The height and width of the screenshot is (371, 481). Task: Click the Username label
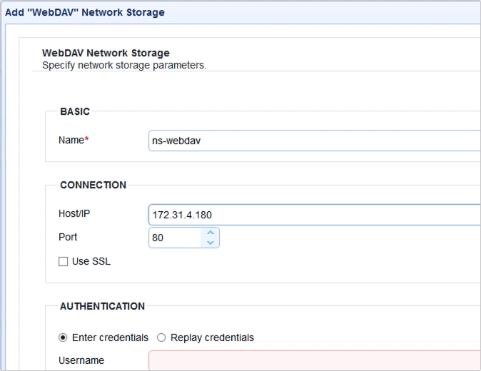(x=81, y=360)
